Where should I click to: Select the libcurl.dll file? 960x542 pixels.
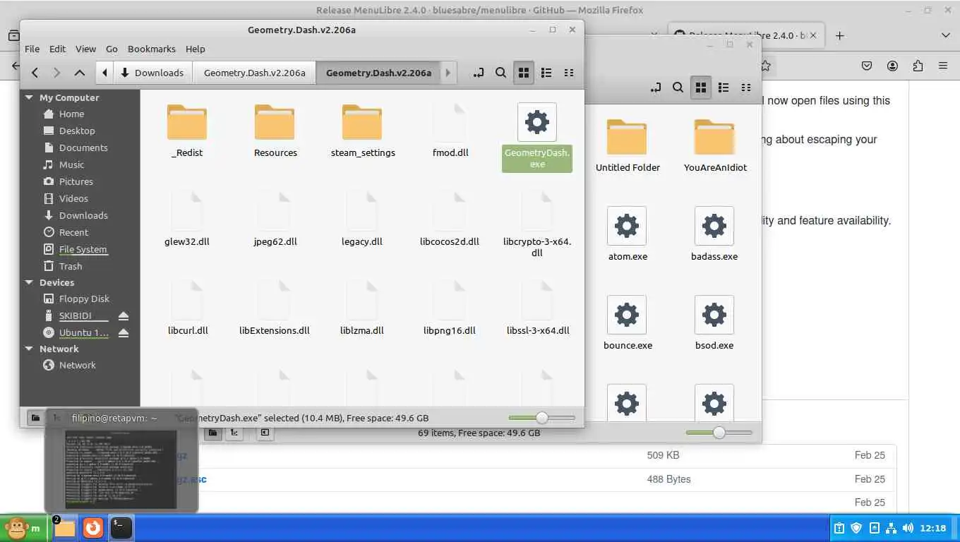pyautogui.click(x=188, y=308)
